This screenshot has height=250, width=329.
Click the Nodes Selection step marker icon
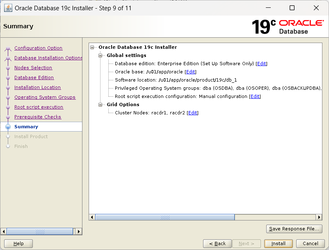pos(8,68)
